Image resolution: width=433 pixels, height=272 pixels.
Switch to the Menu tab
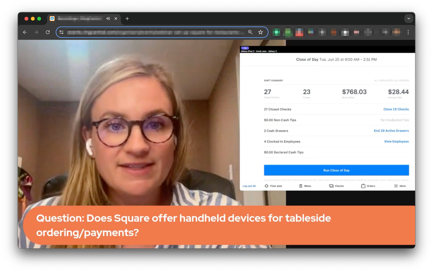305,186
